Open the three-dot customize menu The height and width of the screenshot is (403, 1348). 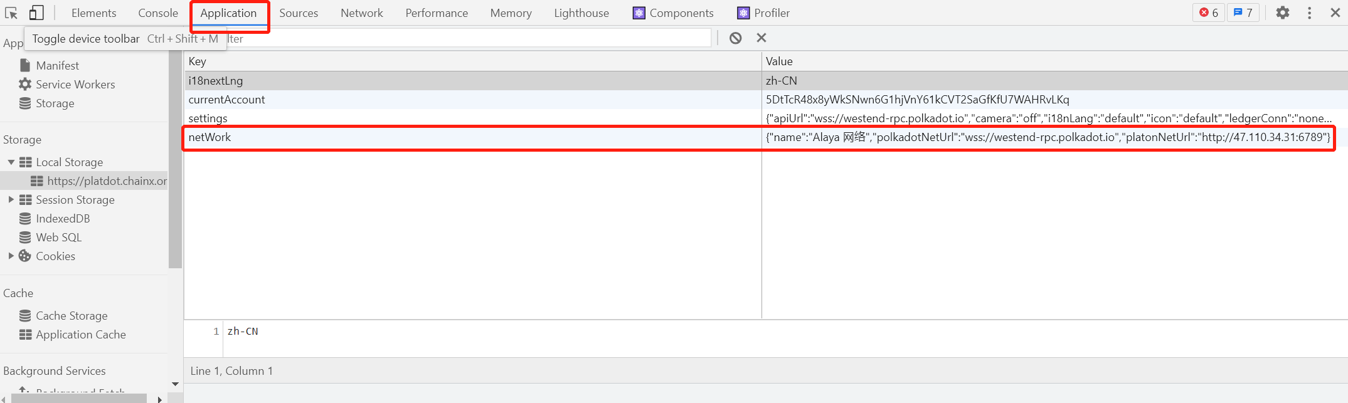tap(1310, 13)
